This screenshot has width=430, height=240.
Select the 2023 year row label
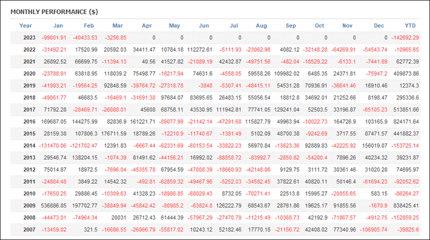[29, 38]
